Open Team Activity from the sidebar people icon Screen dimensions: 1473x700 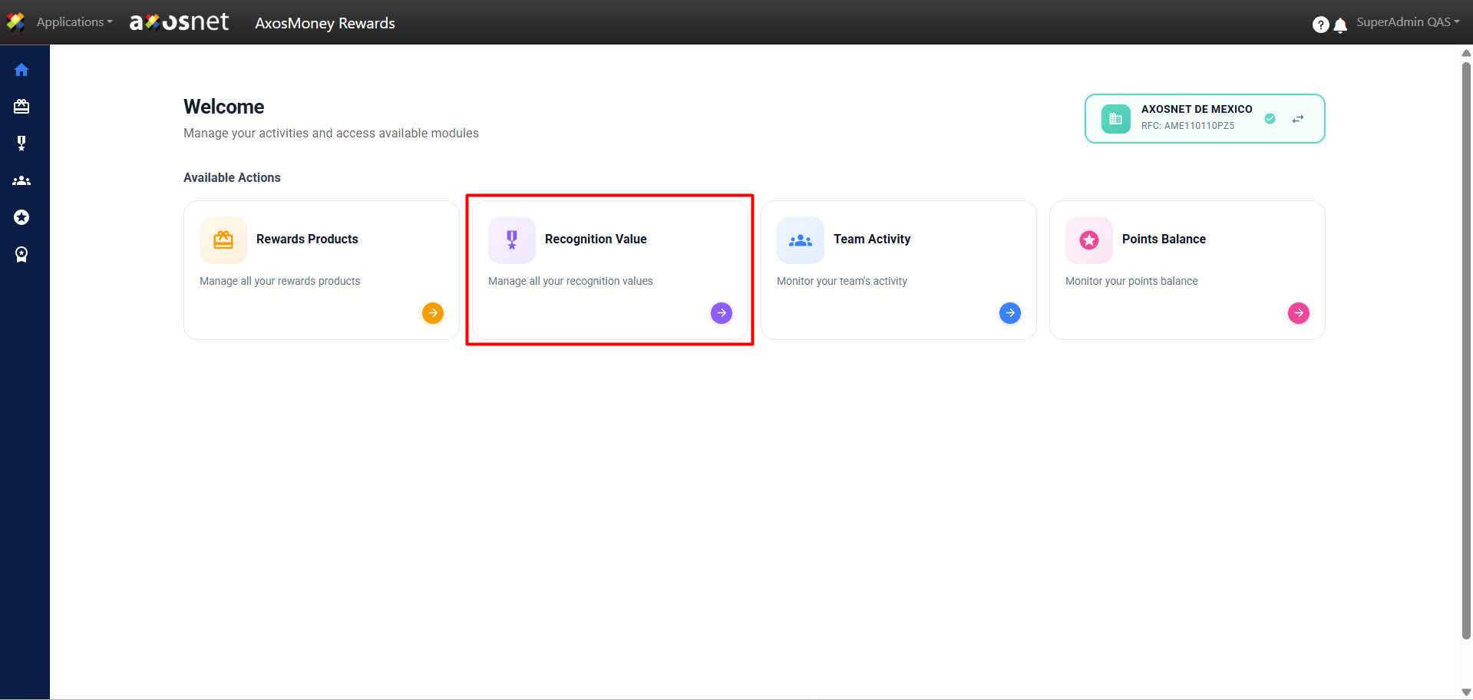(21, 181)
